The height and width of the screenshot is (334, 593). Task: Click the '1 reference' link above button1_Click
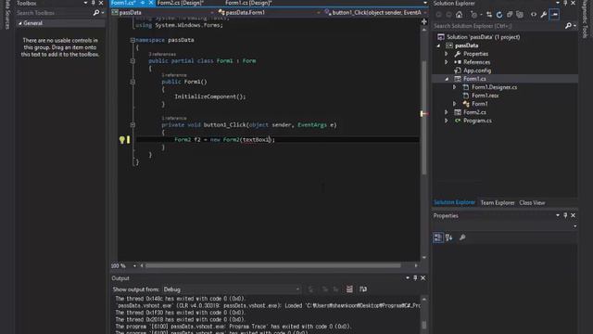pos(174,118)
